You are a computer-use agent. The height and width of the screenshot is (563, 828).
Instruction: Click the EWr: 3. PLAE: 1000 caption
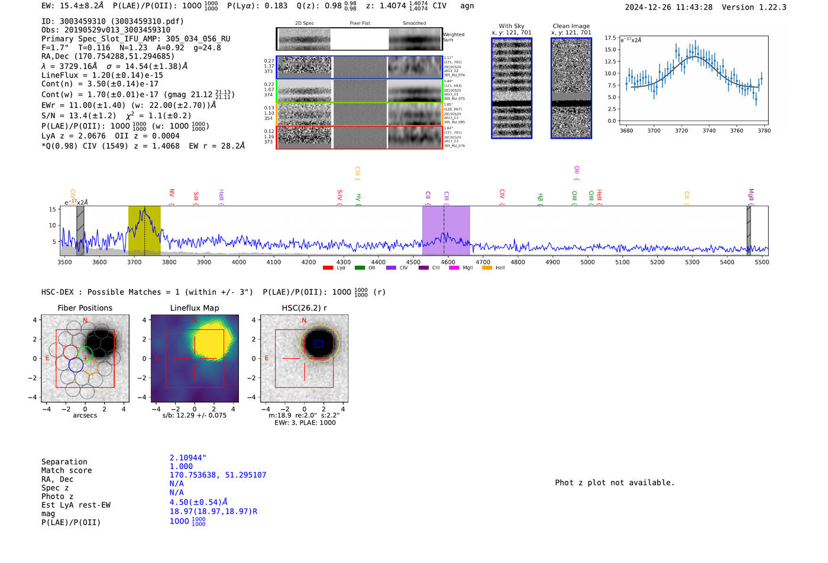305,422
